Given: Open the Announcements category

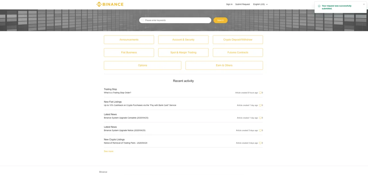Looking at the screenshot, I should tap(129, 40).
